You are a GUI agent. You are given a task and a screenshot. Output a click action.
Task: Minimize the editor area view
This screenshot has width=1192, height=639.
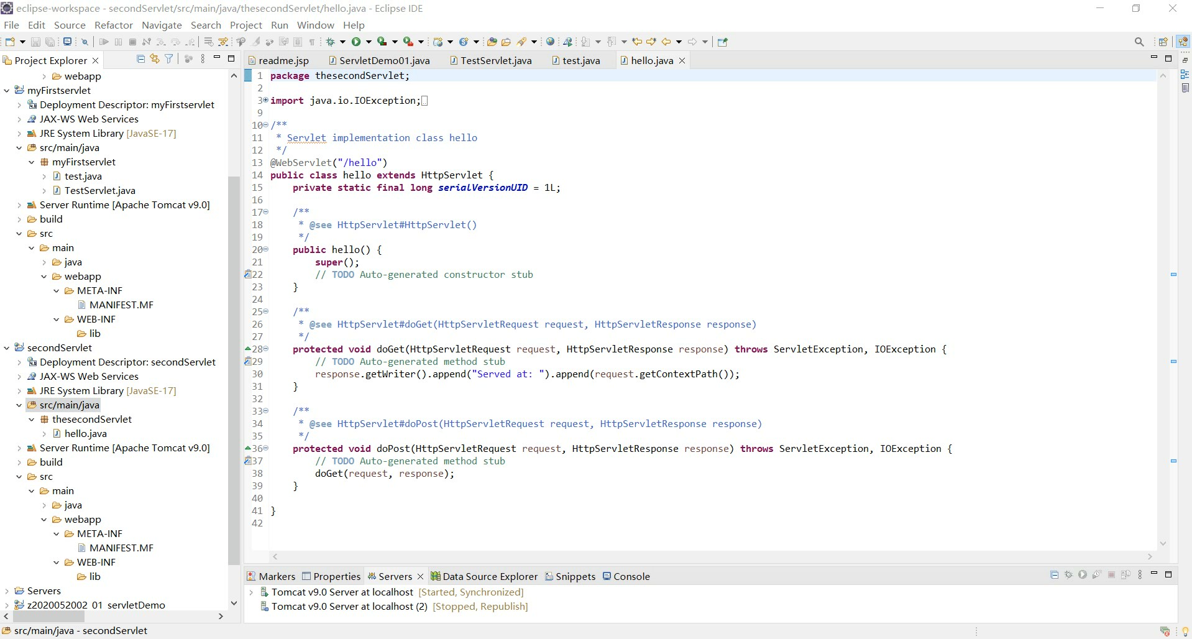click(x=1154, y=58)
